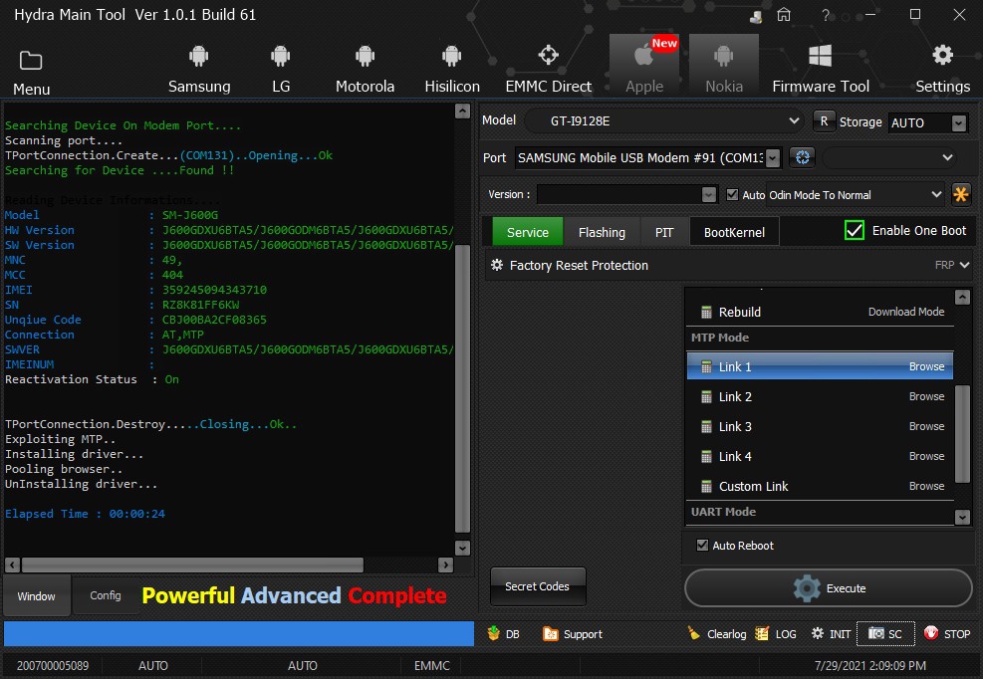The width and height of the screenshot is (983, 679).
Task: Open the Nokia module icon
Action: pos(723,66)
